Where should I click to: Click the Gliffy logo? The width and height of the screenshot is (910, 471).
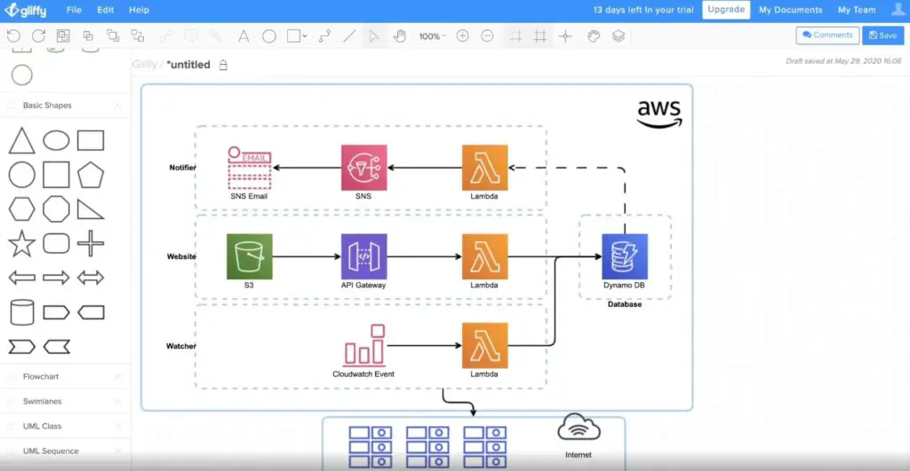click(x=25, y=10)
